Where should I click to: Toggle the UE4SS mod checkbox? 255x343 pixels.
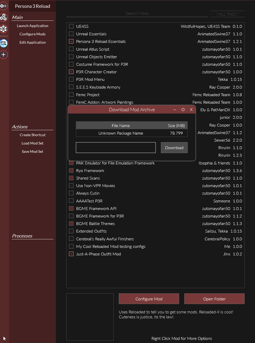[71, 26]
